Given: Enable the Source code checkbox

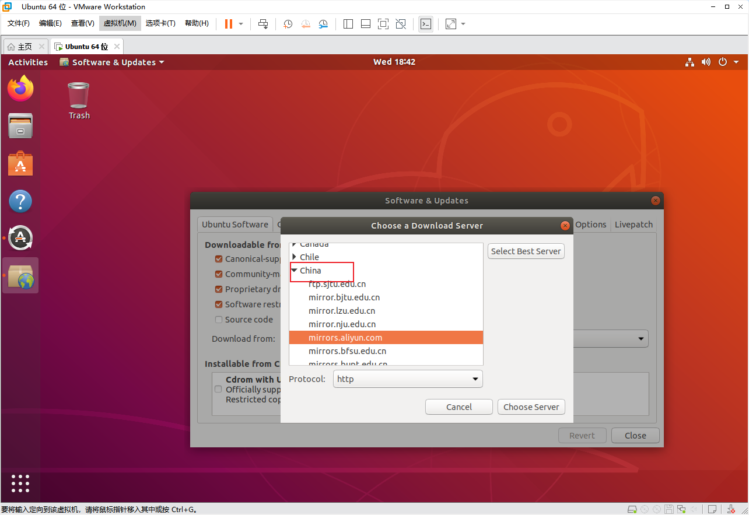Looking at the screenshot, I should pos(219,320).
